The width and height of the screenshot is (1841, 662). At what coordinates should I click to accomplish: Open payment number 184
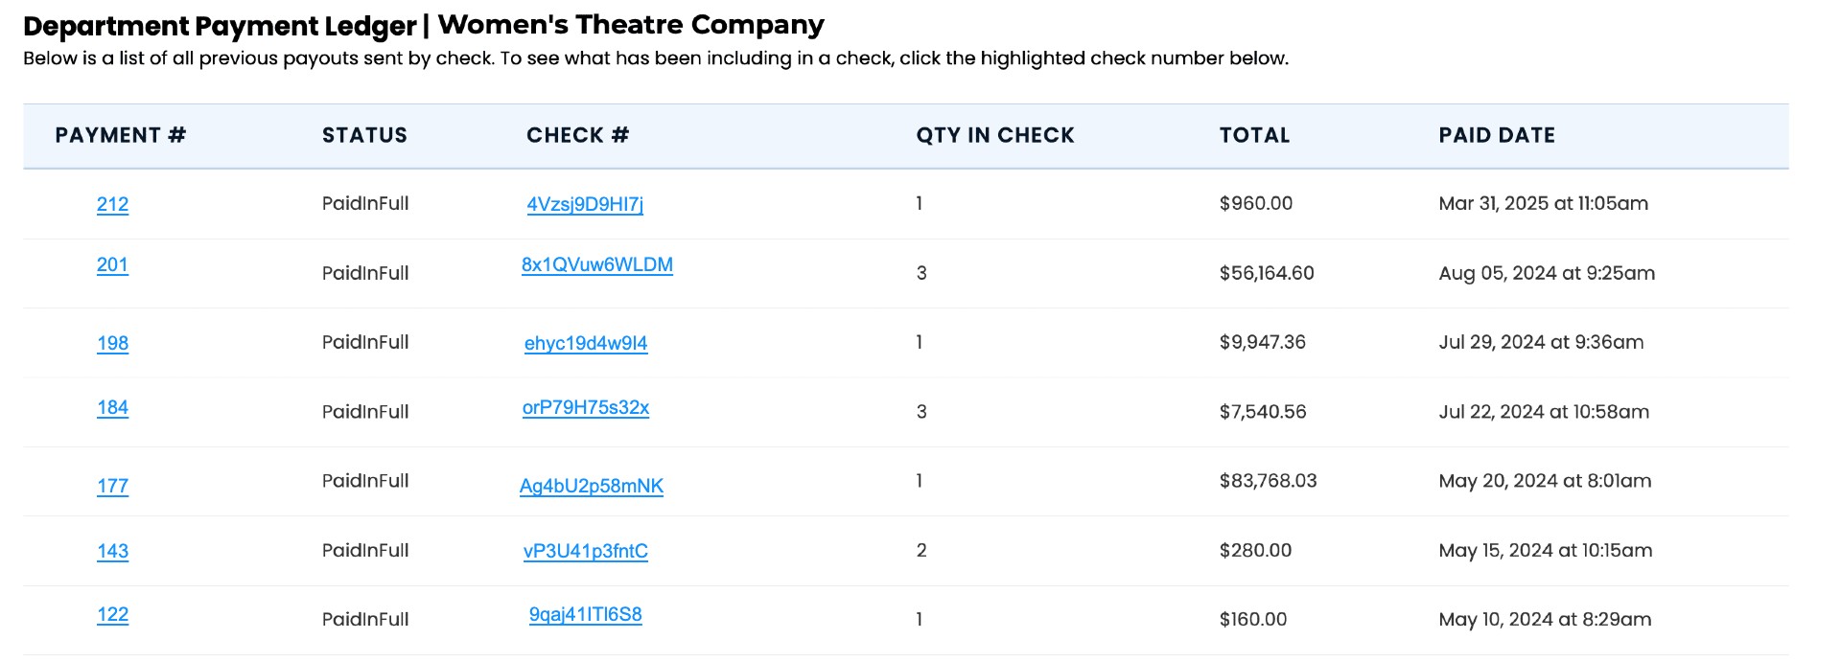pyautogui.click(x=112, y=407)
